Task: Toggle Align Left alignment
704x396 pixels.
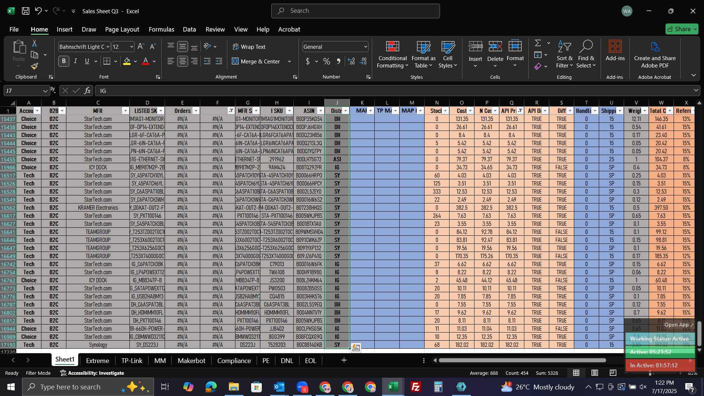Action: point(170,61)
